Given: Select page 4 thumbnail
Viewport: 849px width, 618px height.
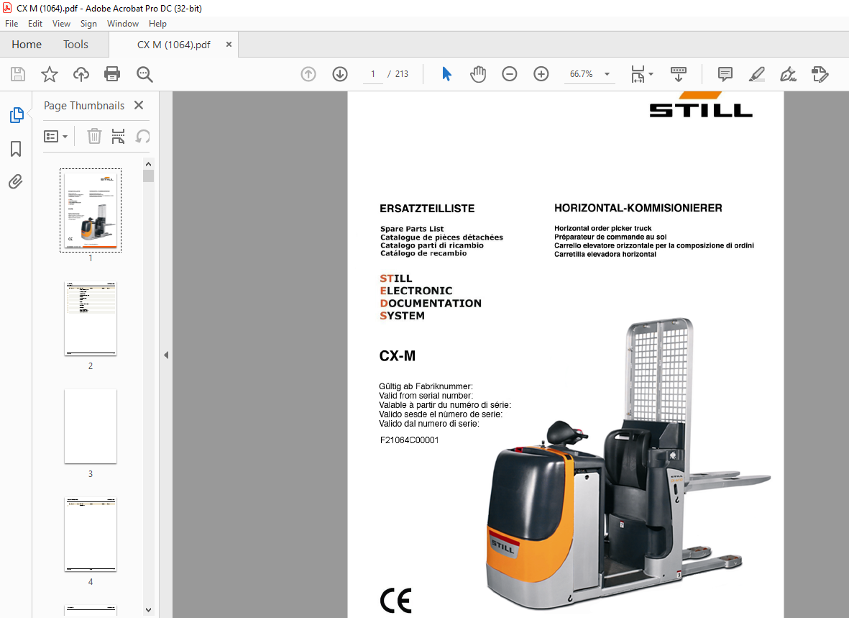Looking at the screenshot, I should pos(91,535).
